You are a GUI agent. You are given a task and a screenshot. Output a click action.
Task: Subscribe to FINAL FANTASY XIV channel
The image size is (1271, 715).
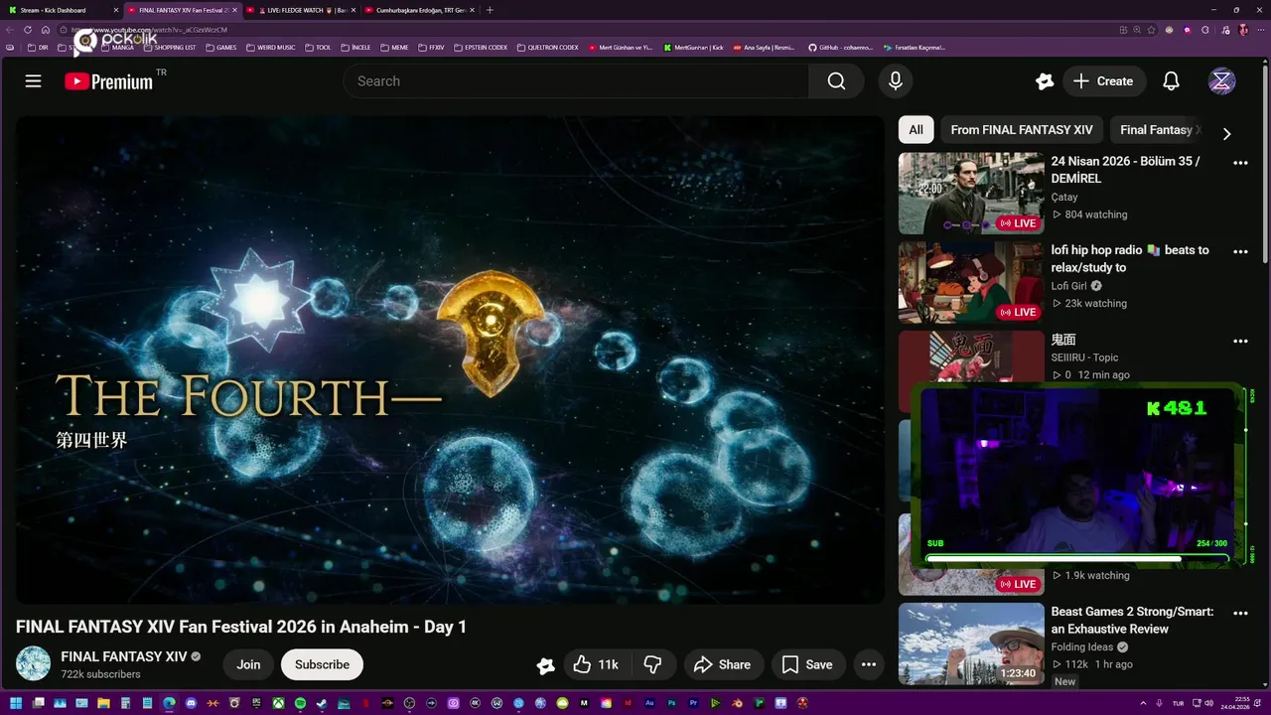[x=322, y=664]
